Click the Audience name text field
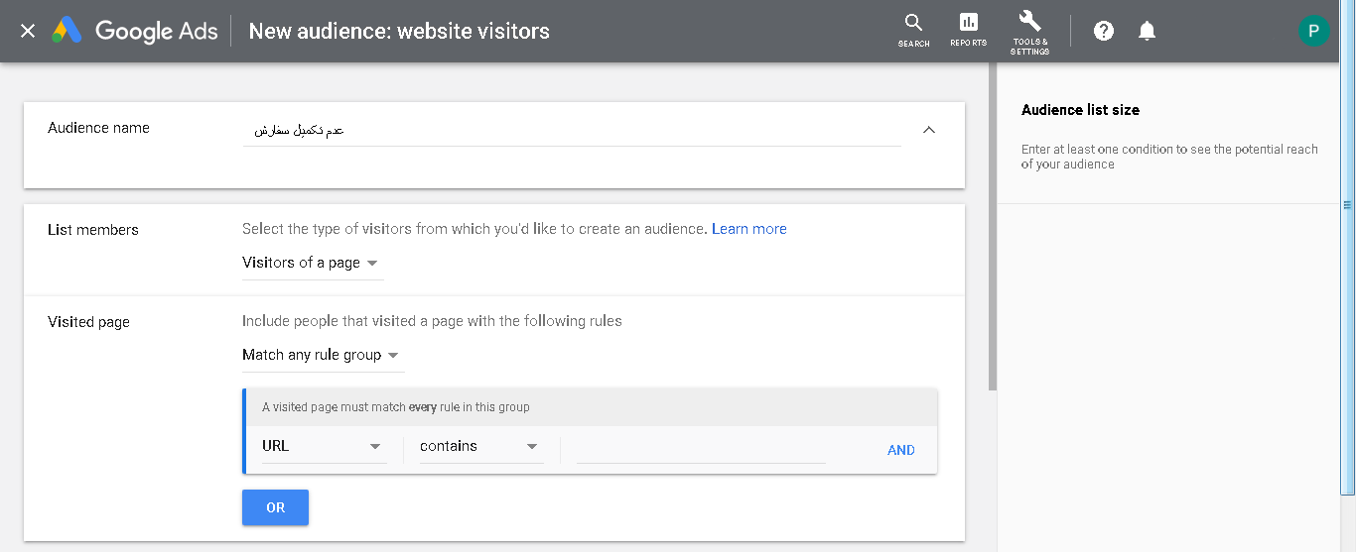This screenshot has width=1356, height=552. pyautogui.click(x=572, y=130)
